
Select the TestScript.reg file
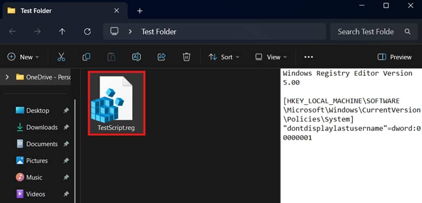click(116, 103)
